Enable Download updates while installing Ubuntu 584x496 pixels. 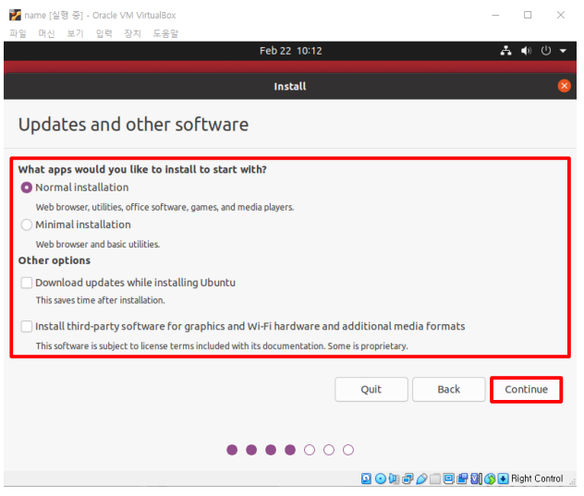[27, 283]
